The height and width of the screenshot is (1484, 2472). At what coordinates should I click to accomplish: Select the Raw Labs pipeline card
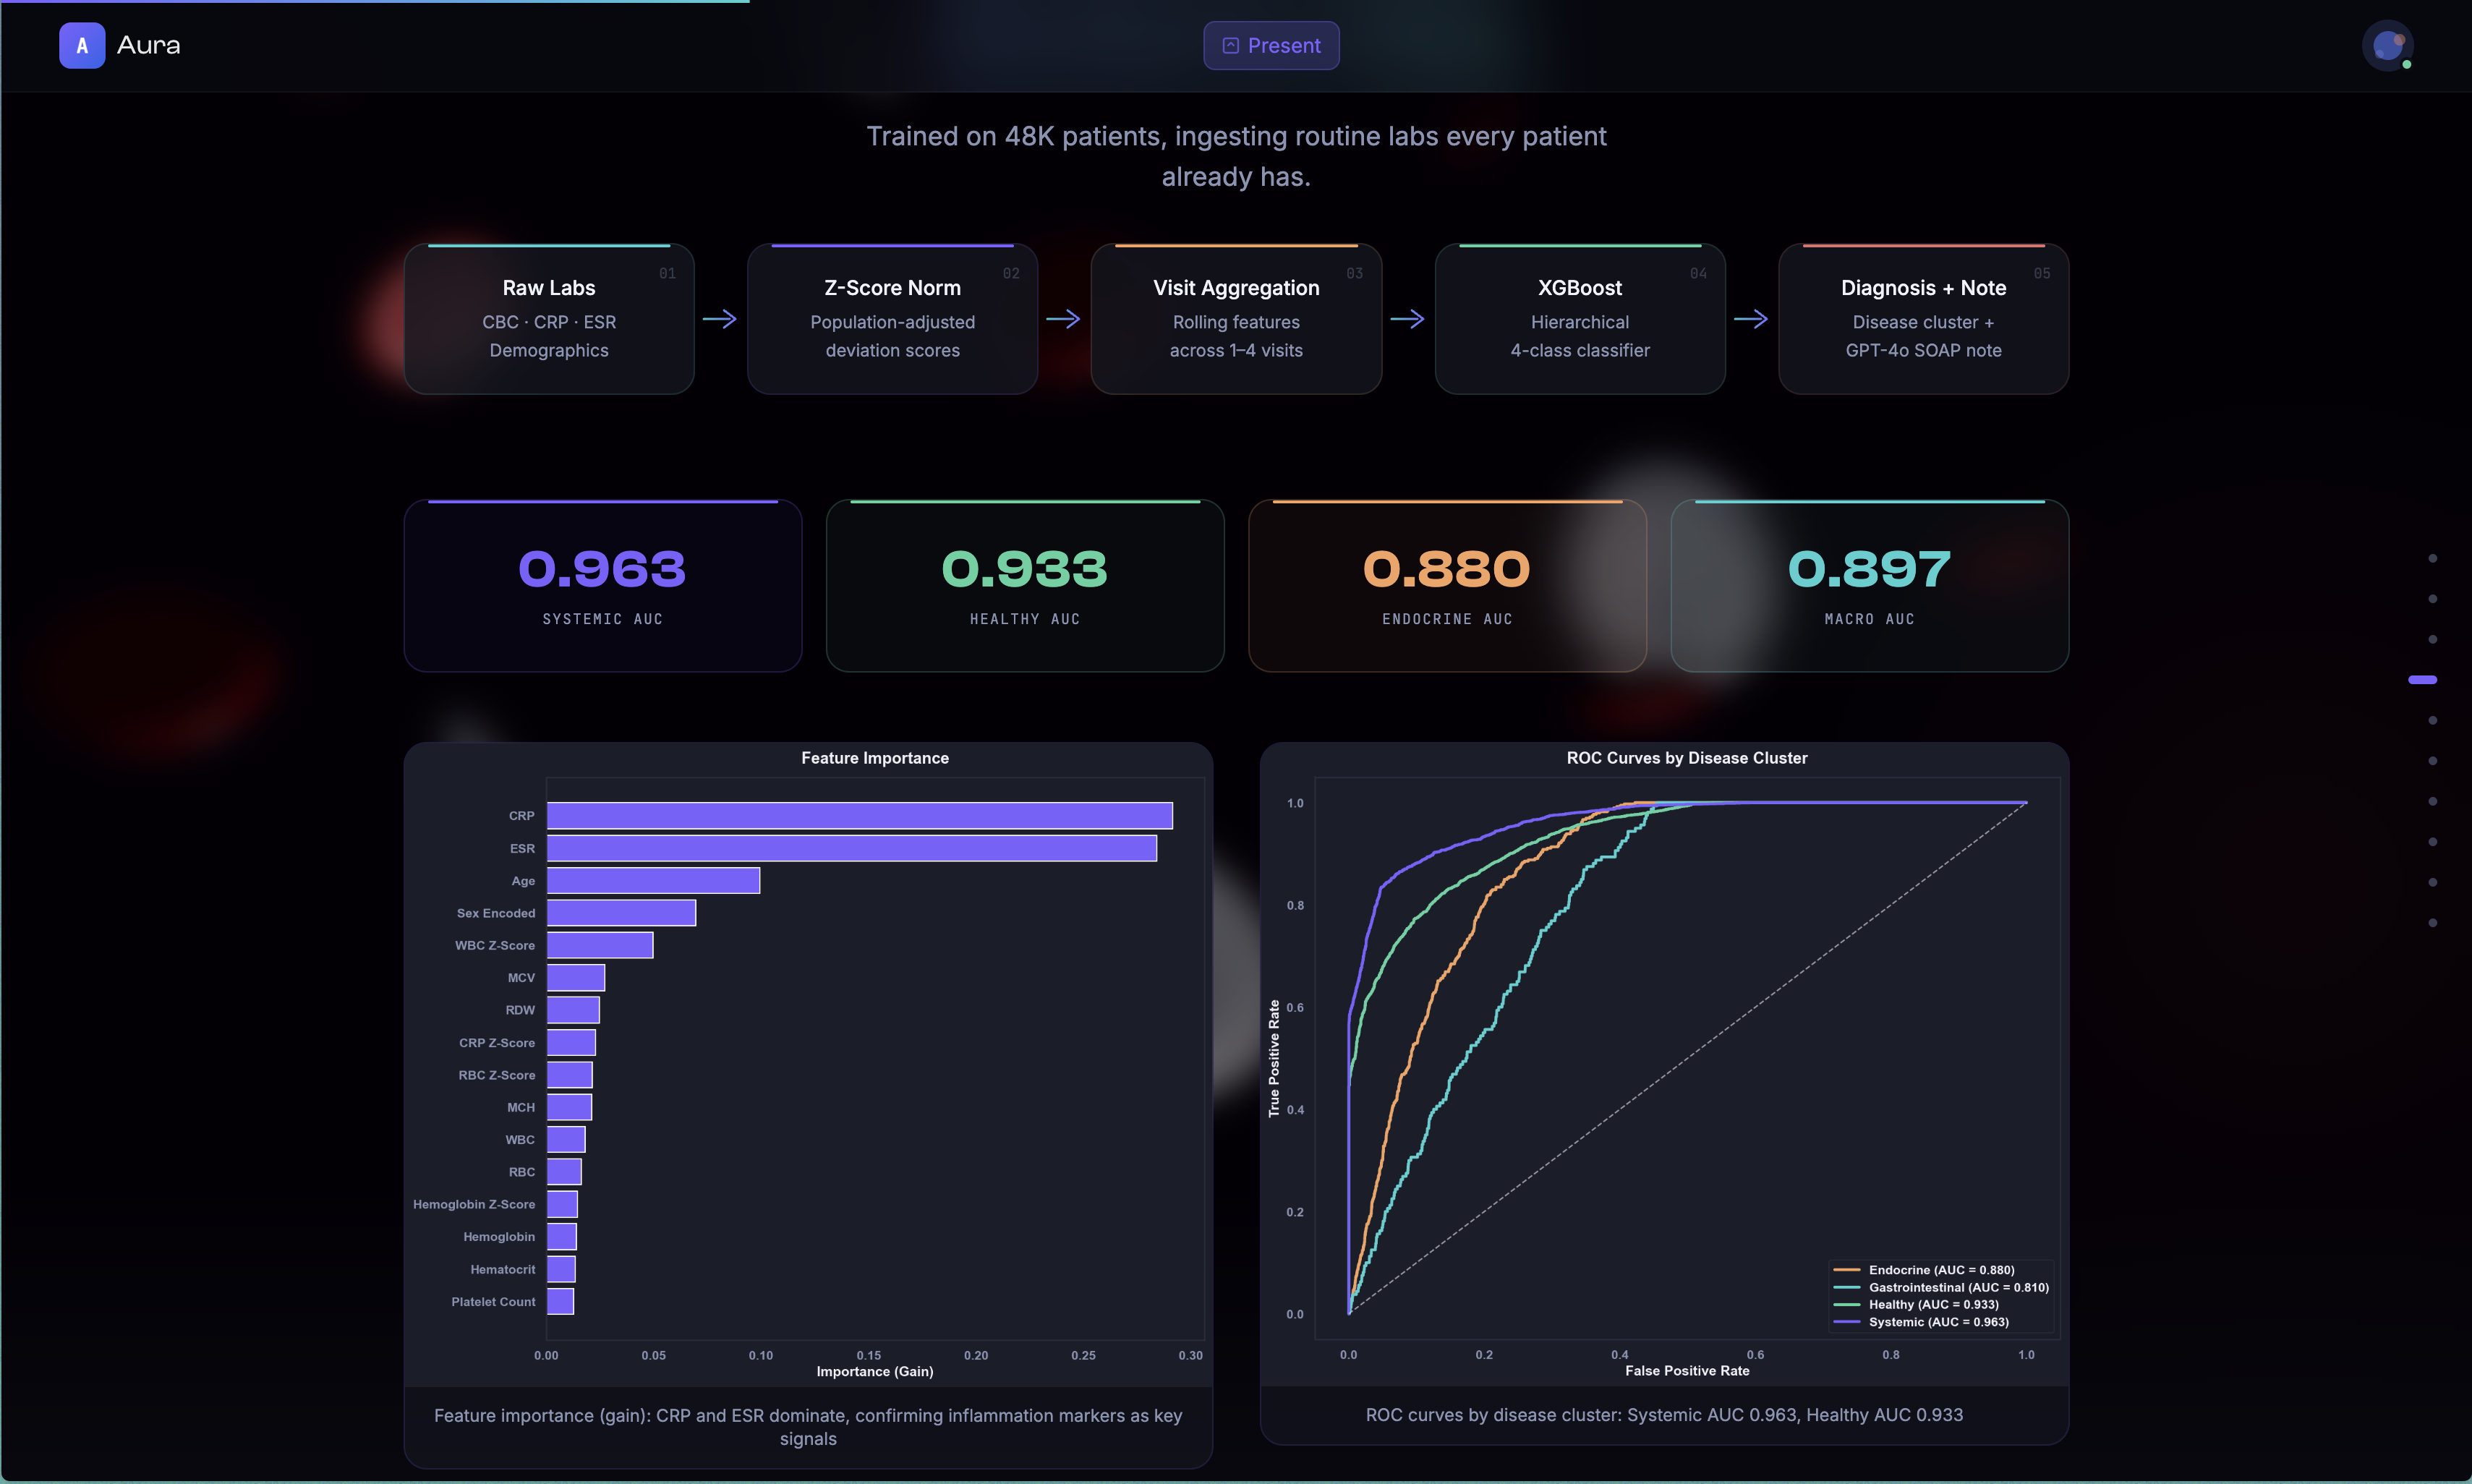pyautogui.click(x=549, y=319)
